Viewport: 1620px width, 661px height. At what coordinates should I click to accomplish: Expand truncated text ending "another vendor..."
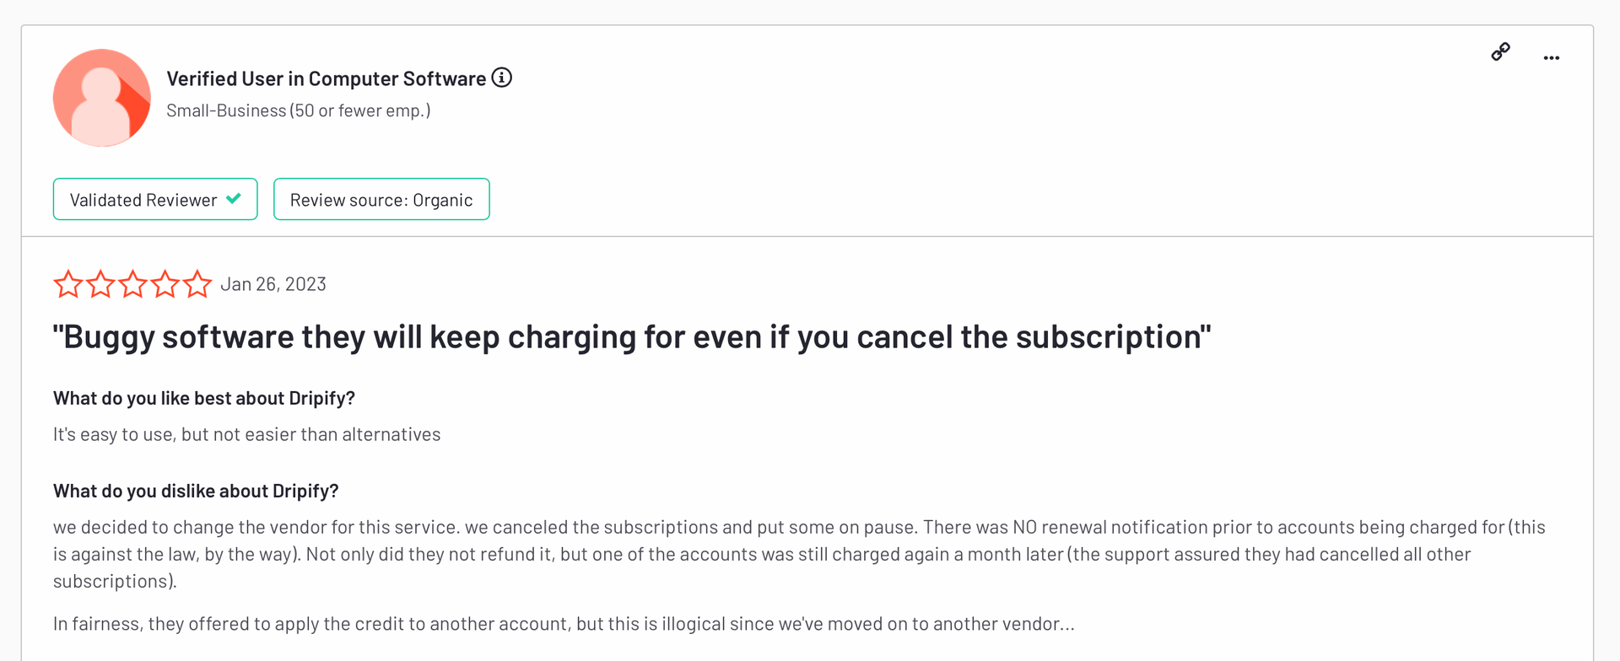click(x=1066, y=625)
